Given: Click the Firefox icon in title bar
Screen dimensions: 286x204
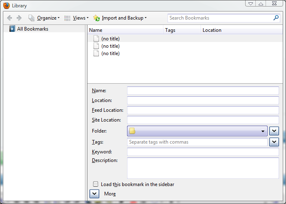Looking at the screenshot, I should tap(7, 5).
